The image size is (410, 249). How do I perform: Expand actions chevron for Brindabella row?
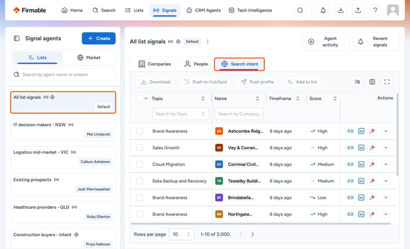click(x=386, y=198)
